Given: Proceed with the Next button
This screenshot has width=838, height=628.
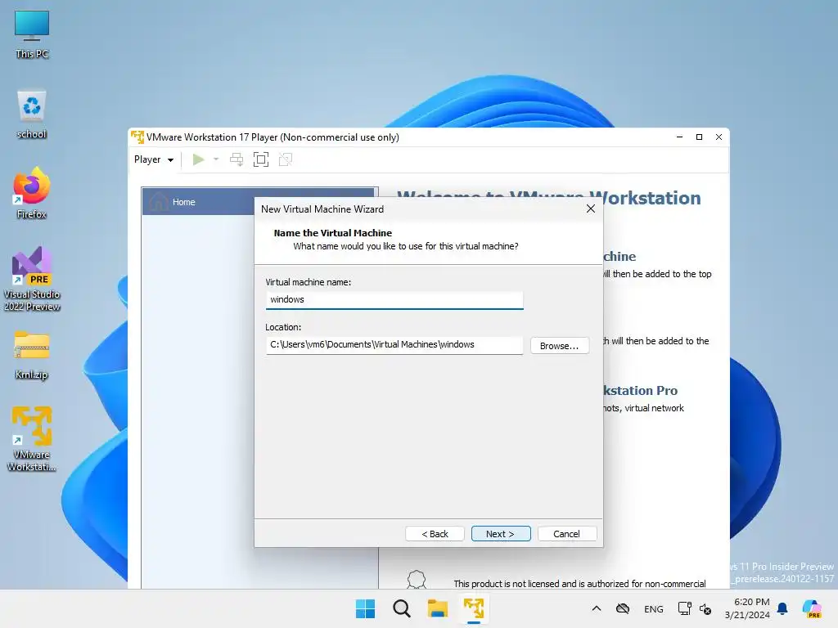Looking at the screenshot, I should [x=501, y=534].
